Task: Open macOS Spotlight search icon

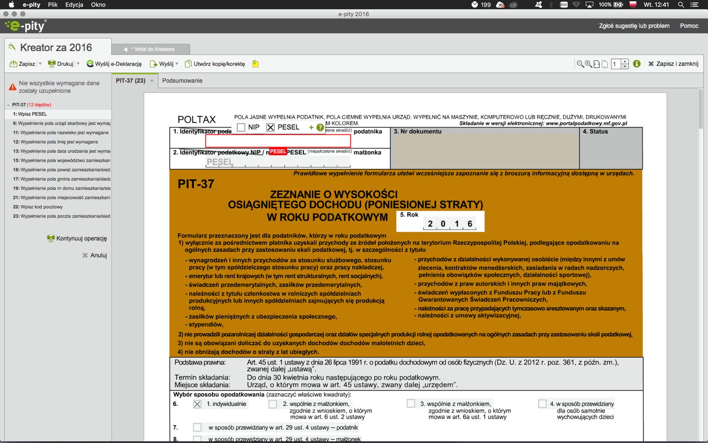Action: tap(681, 5)
